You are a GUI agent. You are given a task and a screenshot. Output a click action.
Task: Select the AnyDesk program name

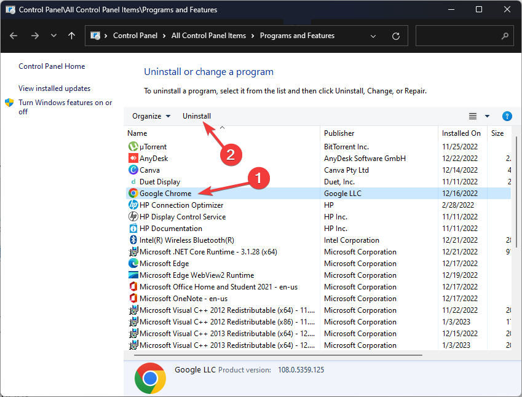click(x=154, y=159)
